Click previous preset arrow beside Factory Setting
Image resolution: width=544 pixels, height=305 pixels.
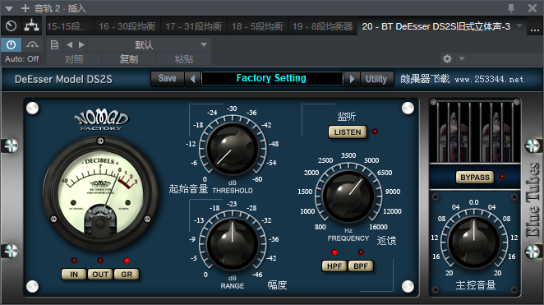[192, 79]
